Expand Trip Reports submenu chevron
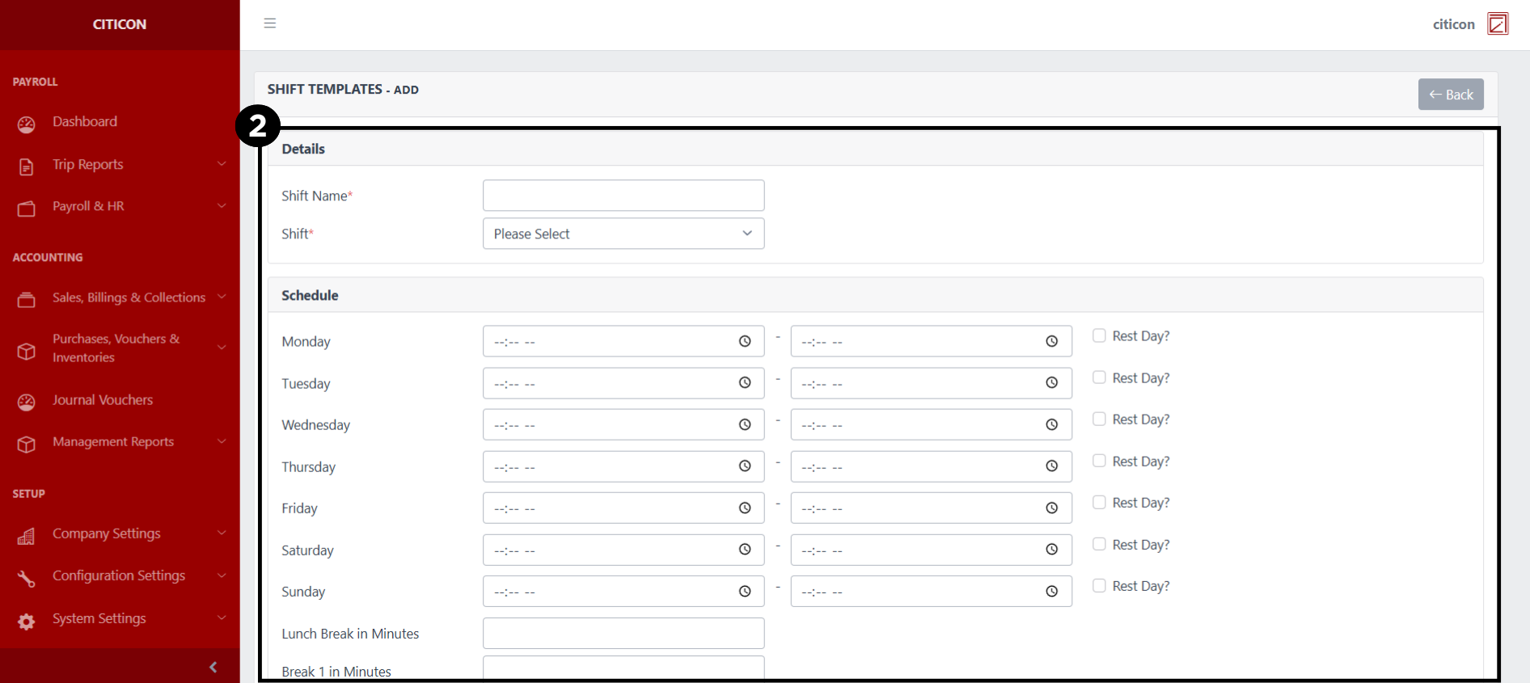 tap(222, 163)
